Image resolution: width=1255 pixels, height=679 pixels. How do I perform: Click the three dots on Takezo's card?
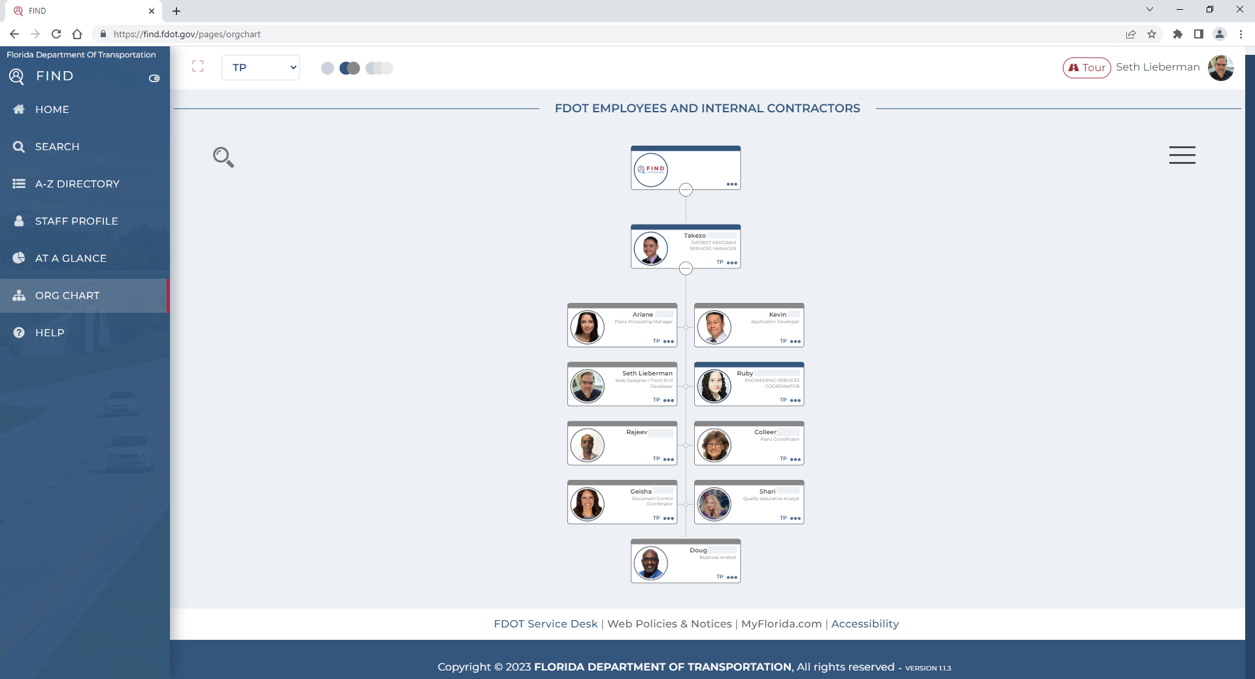point(732,262)
